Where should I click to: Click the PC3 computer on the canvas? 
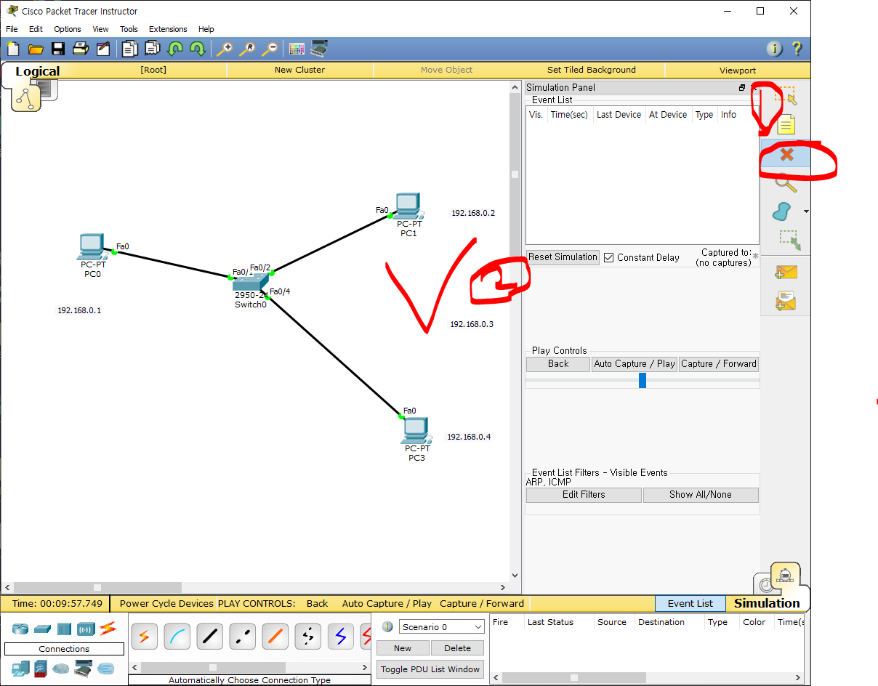click(416, 431)
